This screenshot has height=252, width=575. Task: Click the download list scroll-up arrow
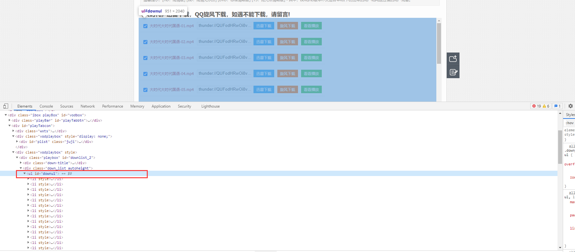click(439, 21)
